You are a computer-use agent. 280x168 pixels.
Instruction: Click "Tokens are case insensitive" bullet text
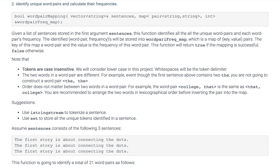(x=48, y=69)
